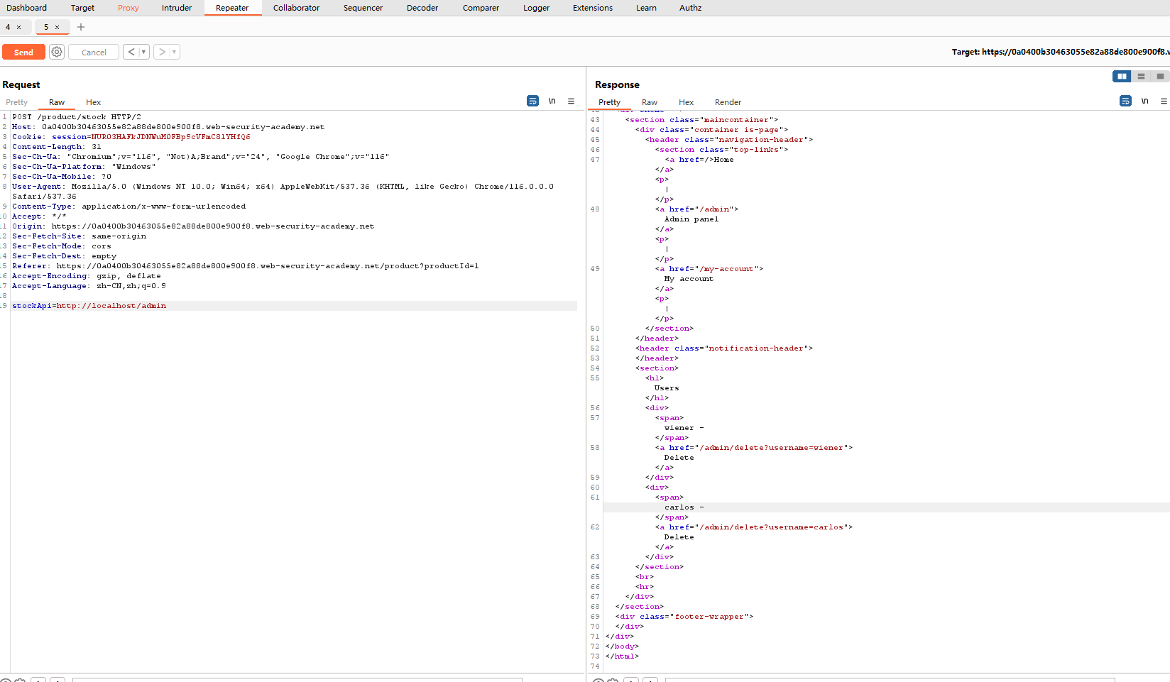This screenshot has width=1170, height=682.
Task: Open the Decoder tab
Action: click(422, 8)
